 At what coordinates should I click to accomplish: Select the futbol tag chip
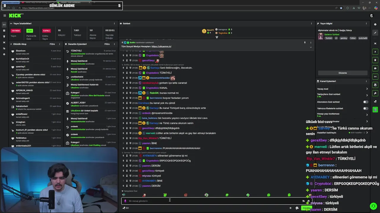(x=353, y=38)
